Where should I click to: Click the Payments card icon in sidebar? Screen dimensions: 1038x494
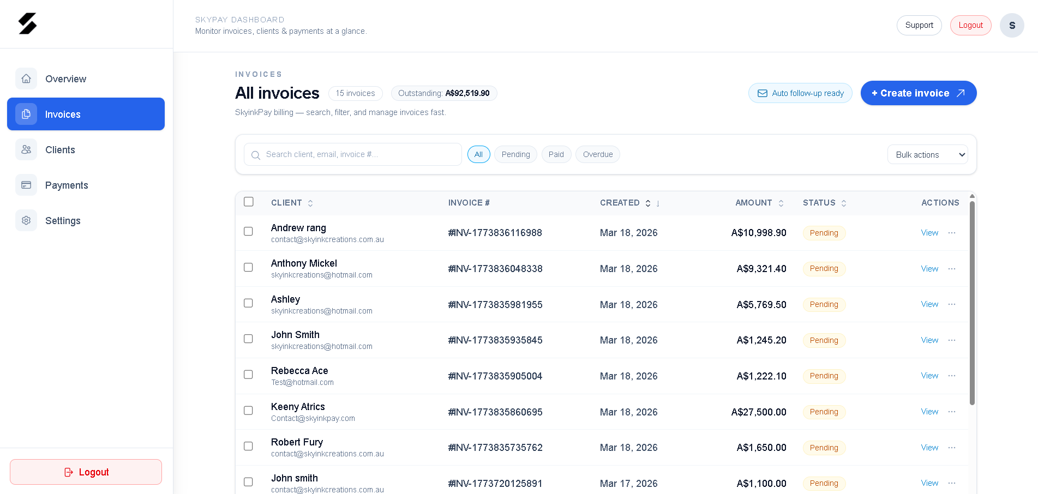[x=26, y=185]
